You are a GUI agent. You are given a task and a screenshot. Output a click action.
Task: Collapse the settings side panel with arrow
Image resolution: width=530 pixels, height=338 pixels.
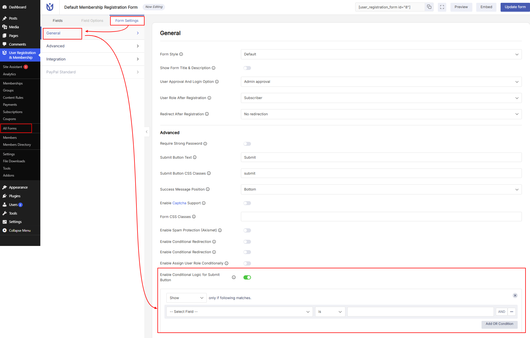[147, 132]
